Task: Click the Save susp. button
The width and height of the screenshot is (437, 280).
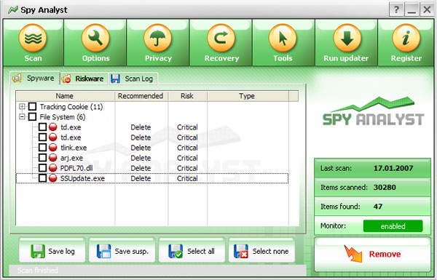Action: [x=122, y=251]
